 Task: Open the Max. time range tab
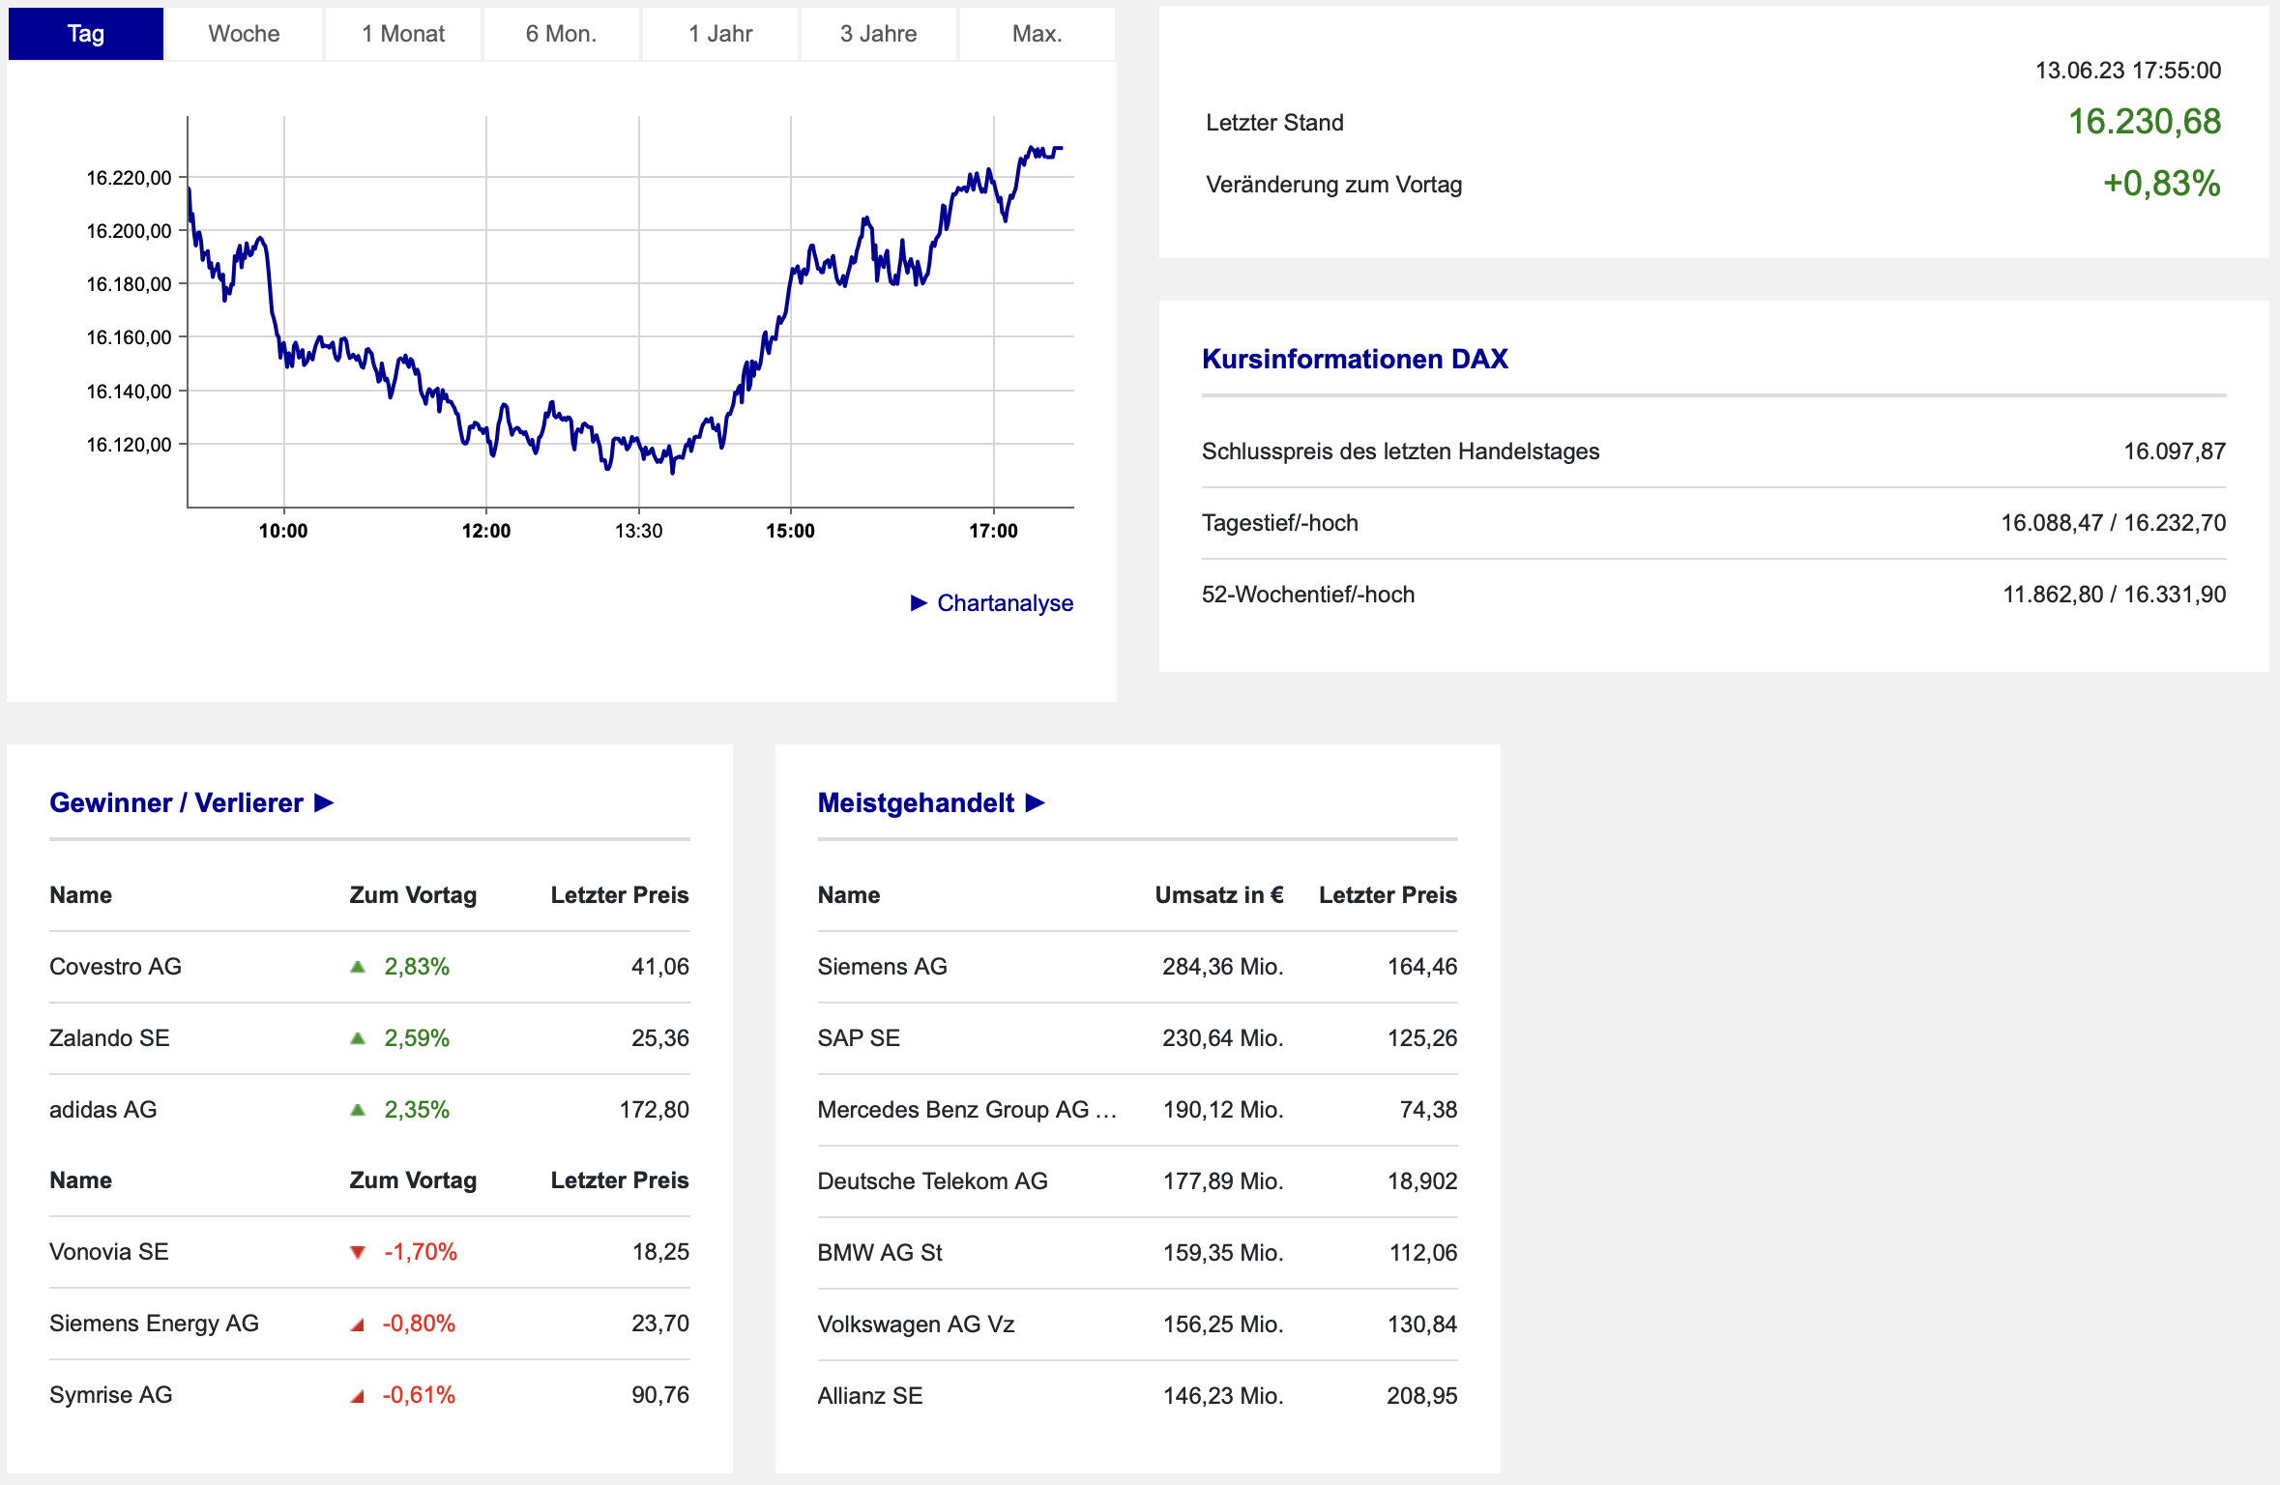tap(1037, 34)
